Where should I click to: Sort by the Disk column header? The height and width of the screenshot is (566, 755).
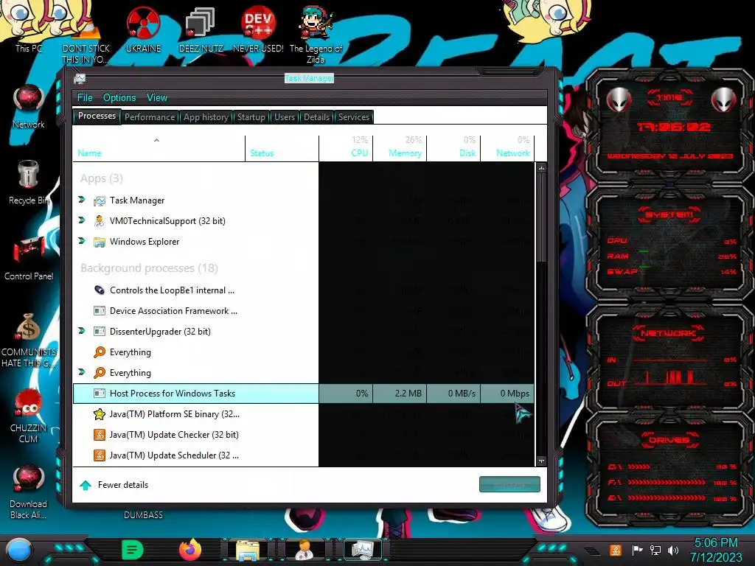pos(453,148)
